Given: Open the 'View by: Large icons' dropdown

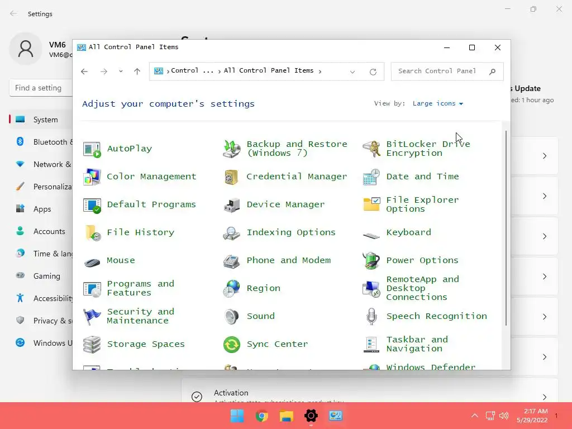Looking at the screenshot, I should click(438, 103).
